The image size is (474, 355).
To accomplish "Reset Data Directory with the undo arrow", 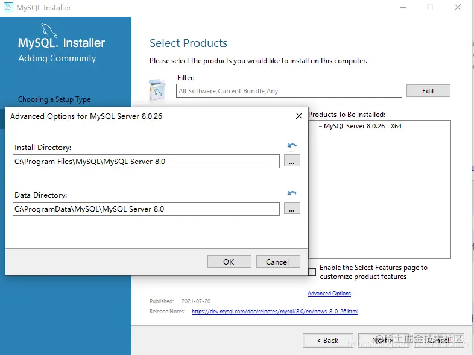I will click(292, 193).
